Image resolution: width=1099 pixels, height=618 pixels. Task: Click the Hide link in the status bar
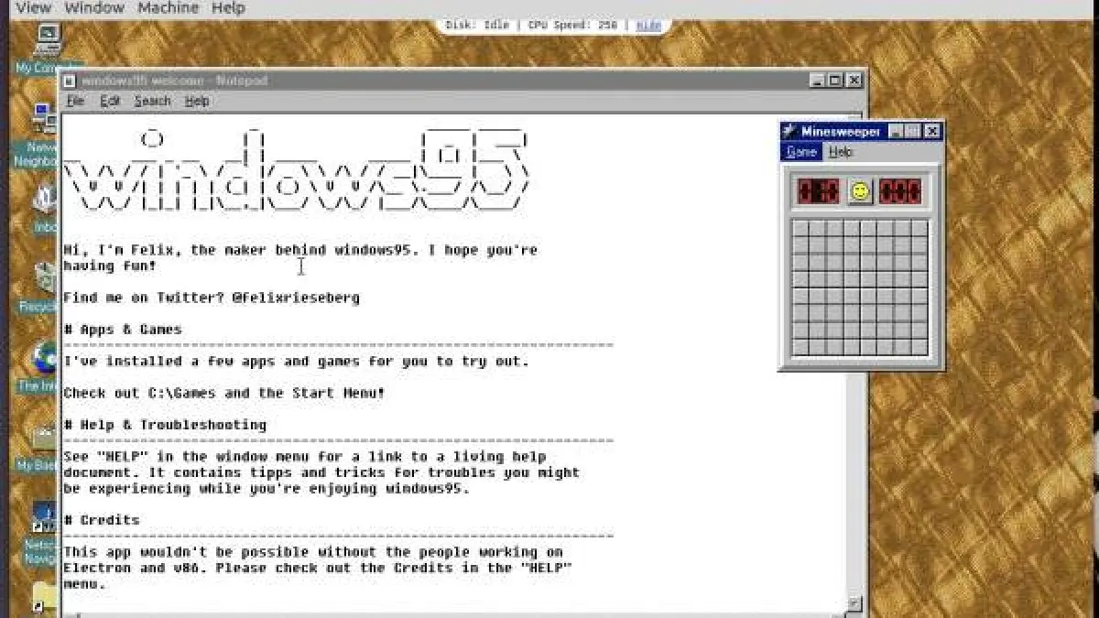click(x=648, y=26)
